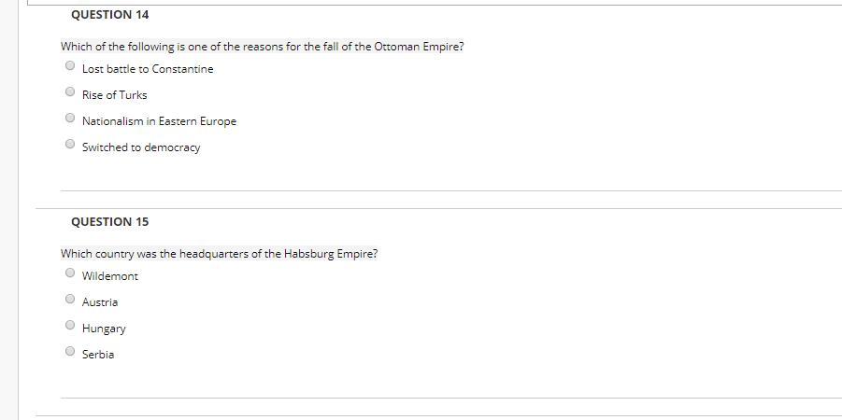Pick the 'Serbia' radio button
842x420 pixels.
pyautogui.click(x=70, y=351)
